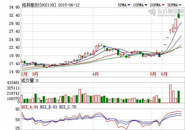Click the 17.40 price axis label
Screen dimensions: 185x130
pos(15,64)
